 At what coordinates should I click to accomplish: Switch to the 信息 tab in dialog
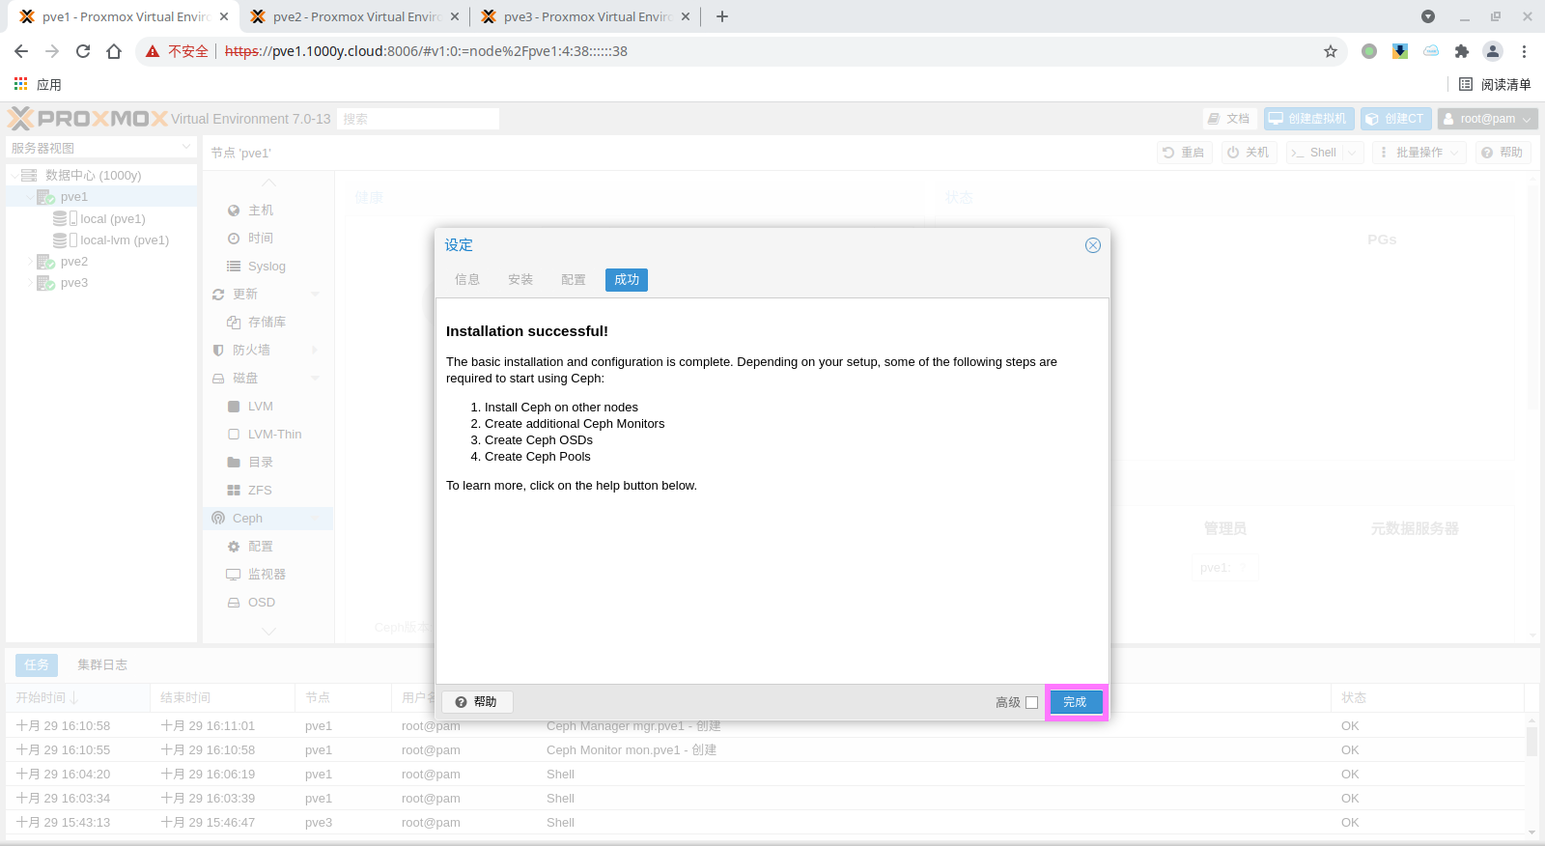[467, 280]
